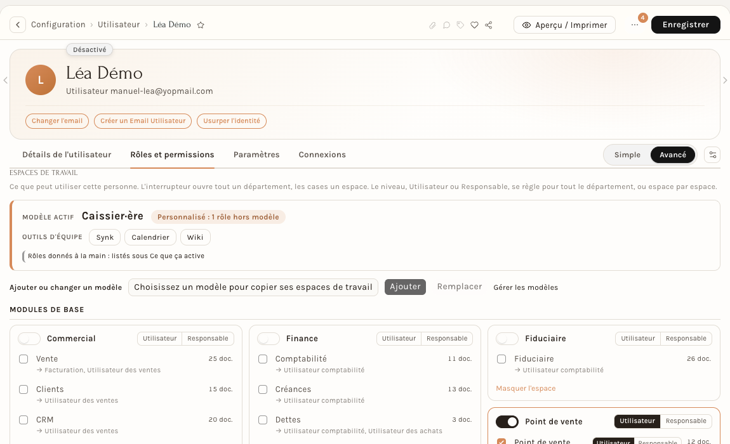Select Rôles et permissions tab
730x444 pixels.
[172, 155]
